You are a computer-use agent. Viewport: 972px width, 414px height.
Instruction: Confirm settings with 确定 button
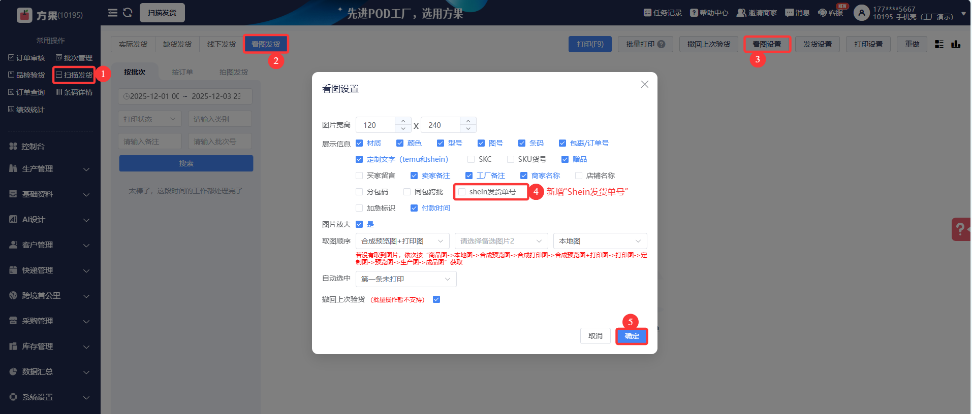[632, 336]
